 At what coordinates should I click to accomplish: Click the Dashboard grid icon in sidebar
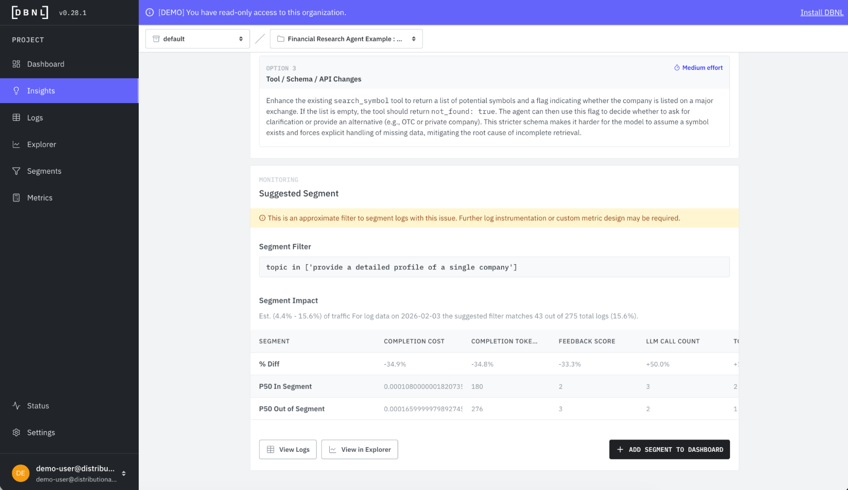point(16,64)
